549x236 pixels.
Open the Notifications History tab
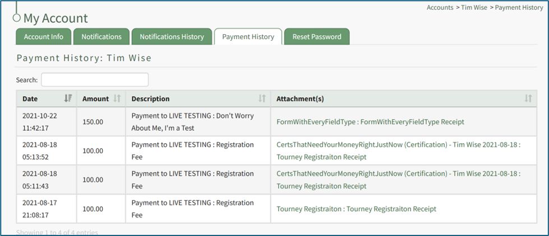point(172,37)
